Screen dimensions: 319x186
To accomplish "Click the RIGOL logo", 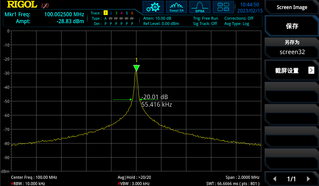I will 21,5.
